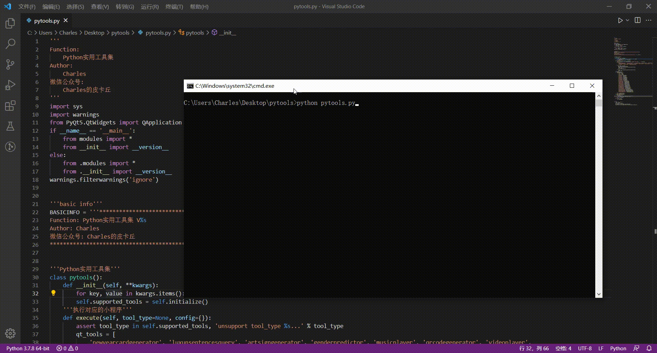Select the pytools.py editor tab

click(47, 21)
